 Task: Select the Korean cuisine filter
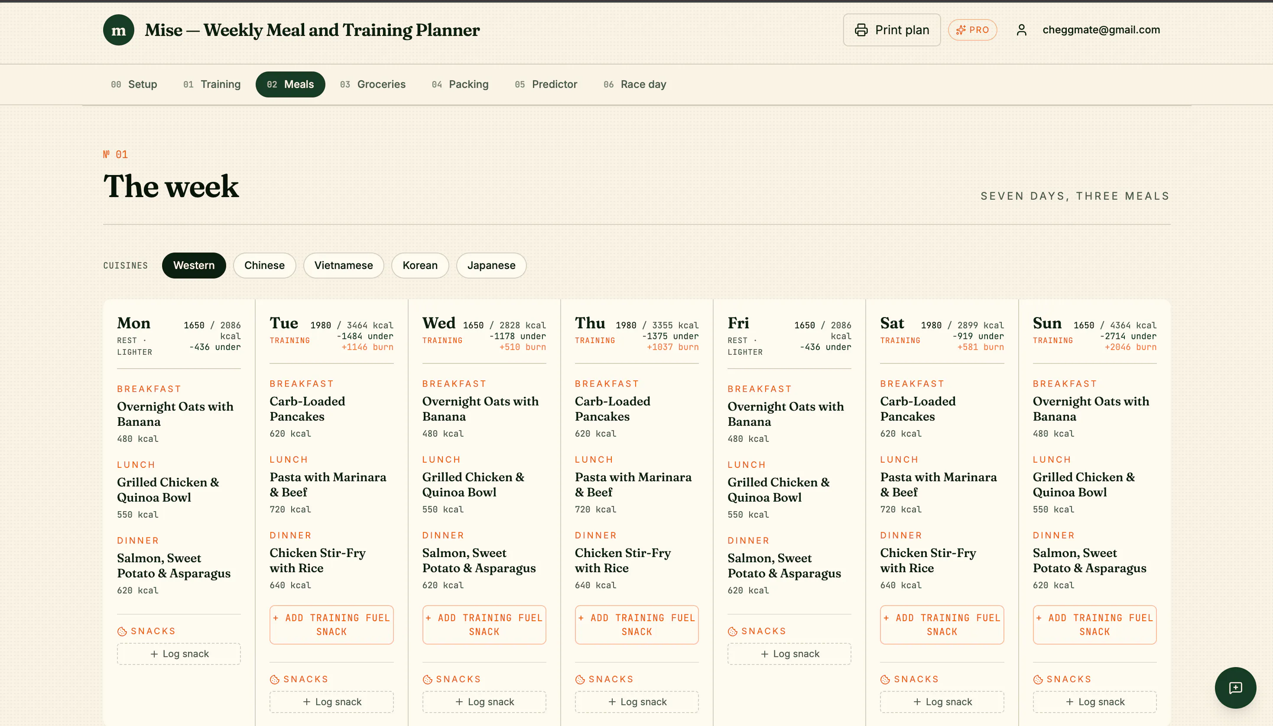(x=420, y=265)
